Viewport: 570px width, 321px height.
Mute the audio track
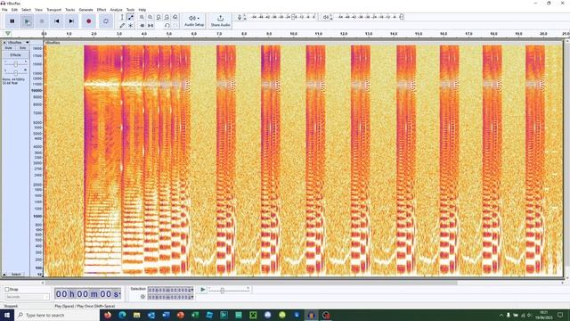point(9,48)
